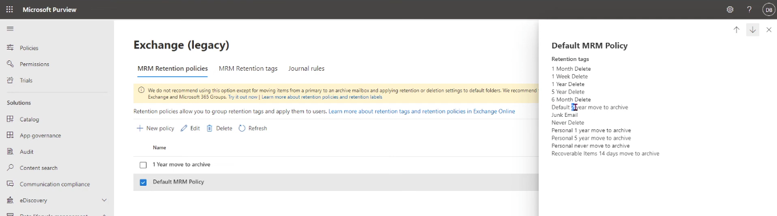Image resolution: width=777 pixels, height=216 pixels.
Task: Switch to MRM Retention tags tab
Action: coord(248,68)
